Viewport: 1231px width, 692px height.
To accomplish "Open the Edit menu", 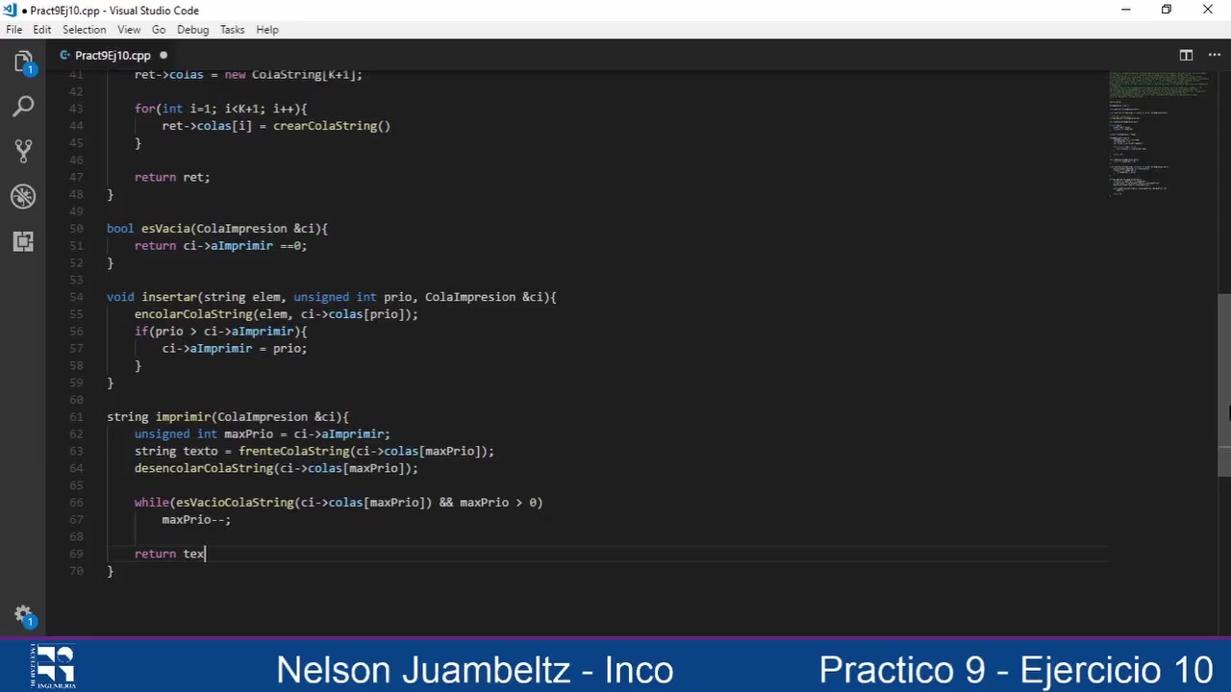I will click(42, 30).
